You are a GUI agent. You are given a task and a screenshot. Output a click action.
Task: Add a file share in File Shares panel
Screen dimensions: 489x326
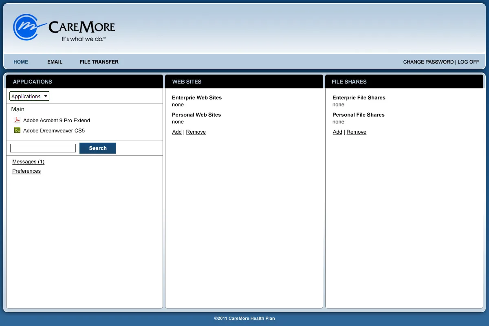coord(337,132)
